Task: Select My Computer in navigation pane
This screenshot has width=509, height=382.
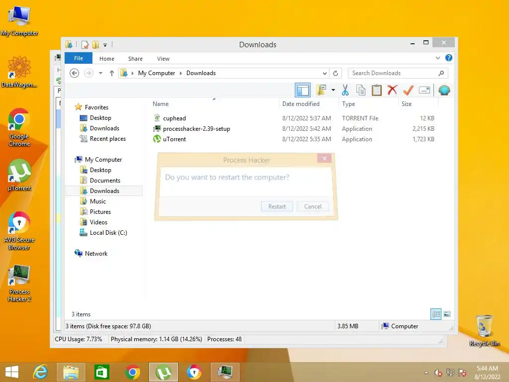Action: [x=103, y=160]
